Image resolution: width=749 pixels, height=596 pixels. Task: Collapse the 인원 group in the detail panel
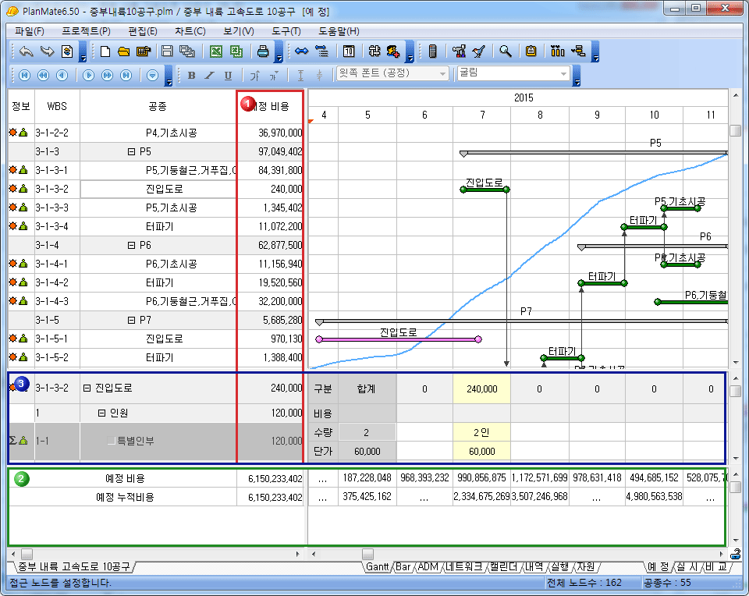click(x=101, y=413)
